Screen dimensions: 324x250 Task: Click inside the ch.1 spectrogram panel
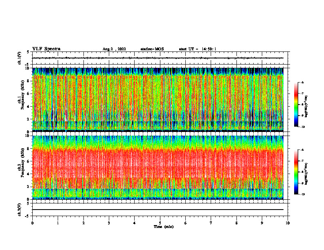pyautogui.click(x=158, y=100)
